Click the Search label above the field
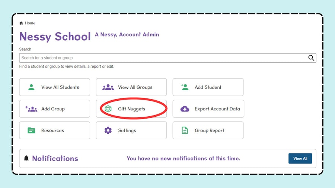 pos(25,49)
